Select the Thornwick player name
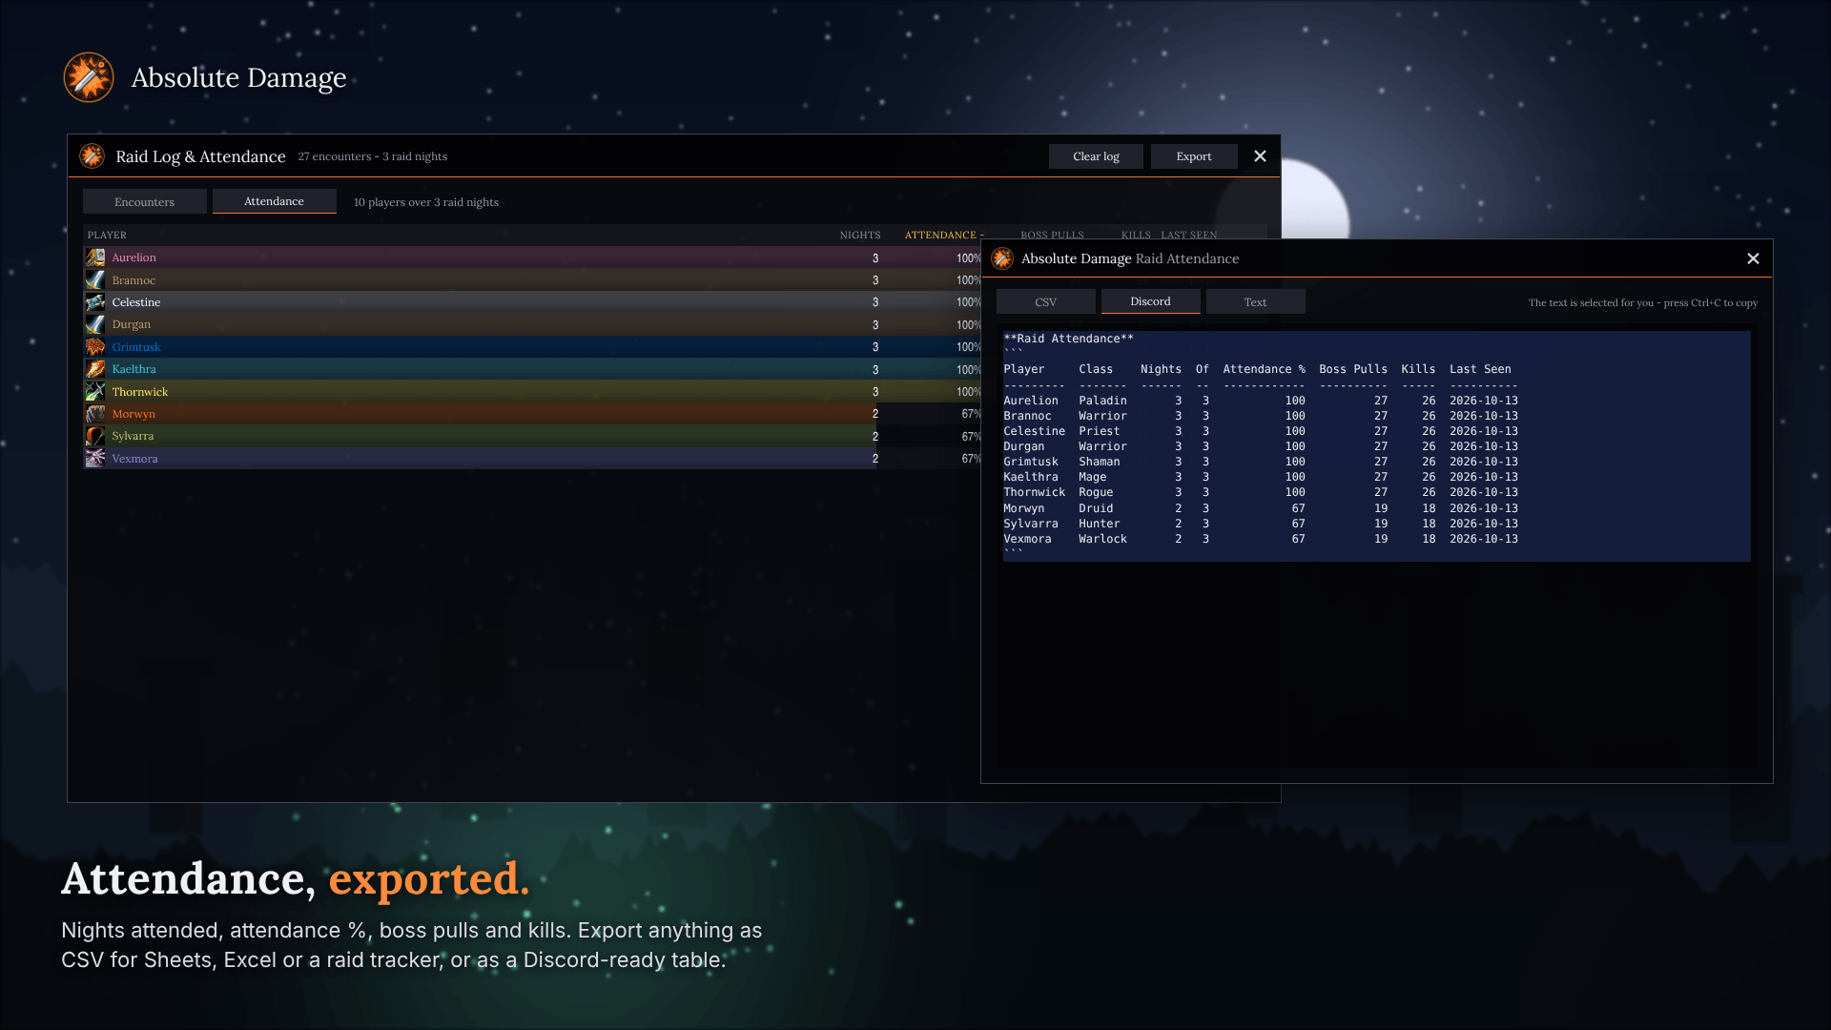The height and width of the screenshot is (1030, 1831). 140,392
